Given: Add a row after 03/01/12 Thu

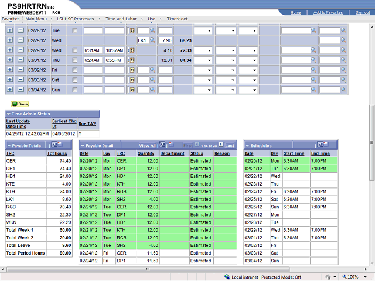Looking at the screenshot, I should click(10, 60).
